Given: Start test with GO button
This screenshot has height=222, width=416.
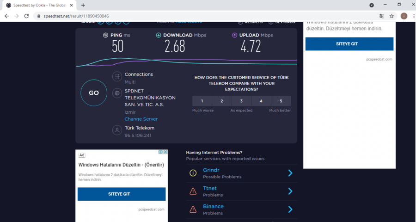Looking at the screenshot, I should coord(94,93).
